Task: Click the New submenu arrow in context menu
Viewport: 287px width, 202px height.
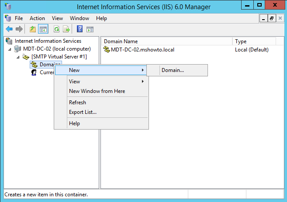Action: click(x=143, y=70)
